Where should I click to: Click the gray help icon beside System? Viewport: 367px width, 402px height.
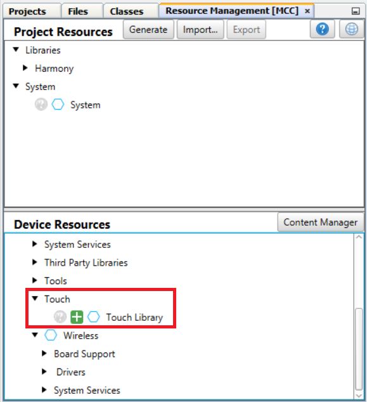[41, 105]
